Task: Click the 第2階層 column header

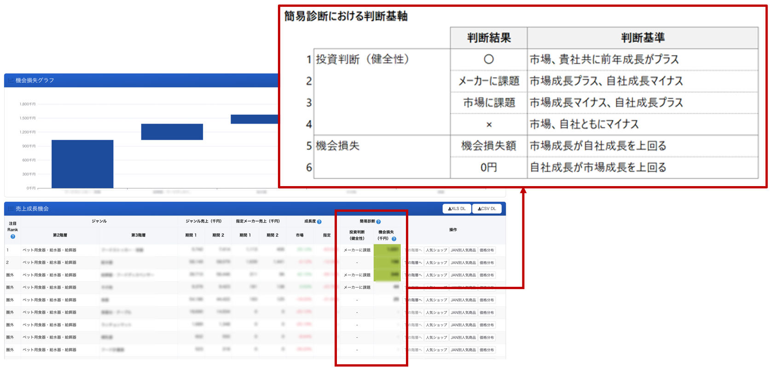Action: [60, 235]
